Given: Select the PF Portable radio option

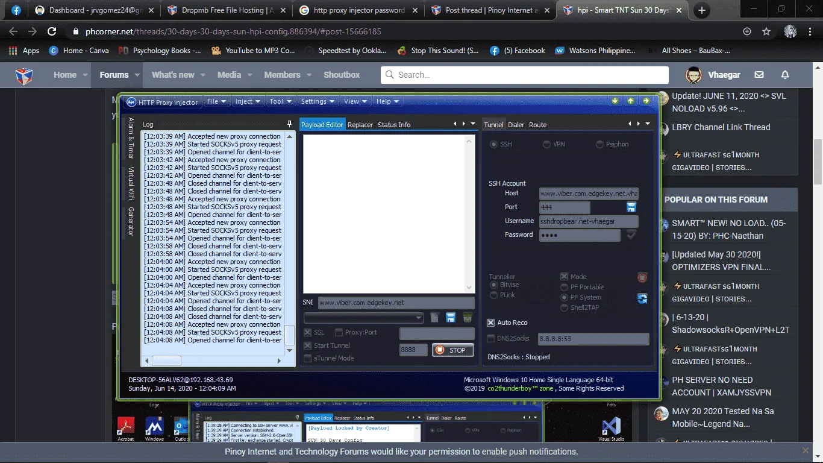Looking at the screenshot, I should coord(565,287).
